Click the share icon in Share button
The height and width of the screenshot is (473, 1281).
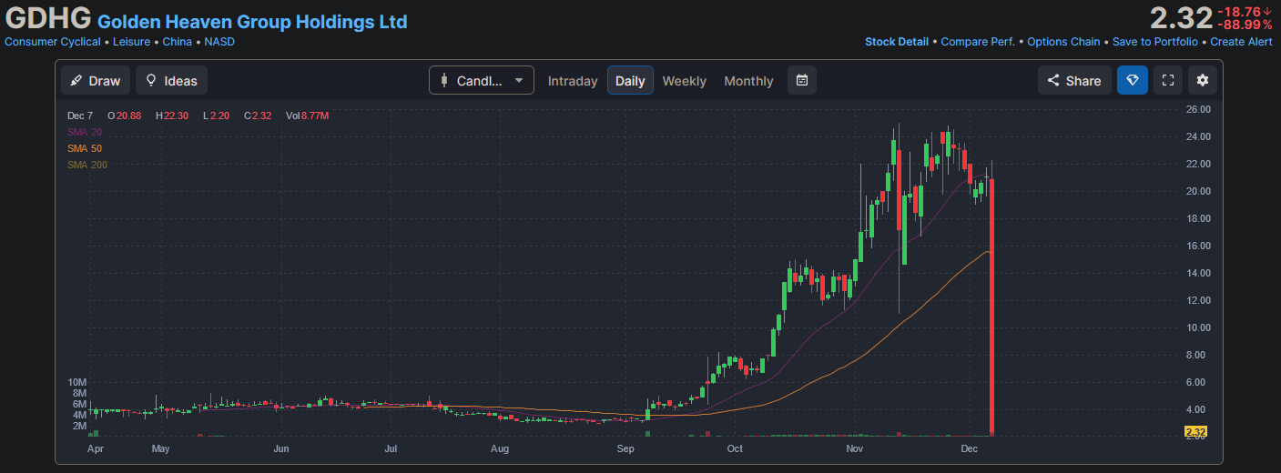coord(1053,80)
